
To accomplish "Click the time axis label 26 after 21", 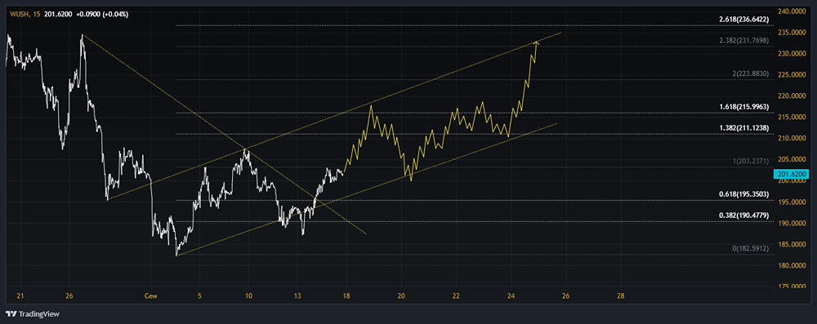I will coord(69,296).
